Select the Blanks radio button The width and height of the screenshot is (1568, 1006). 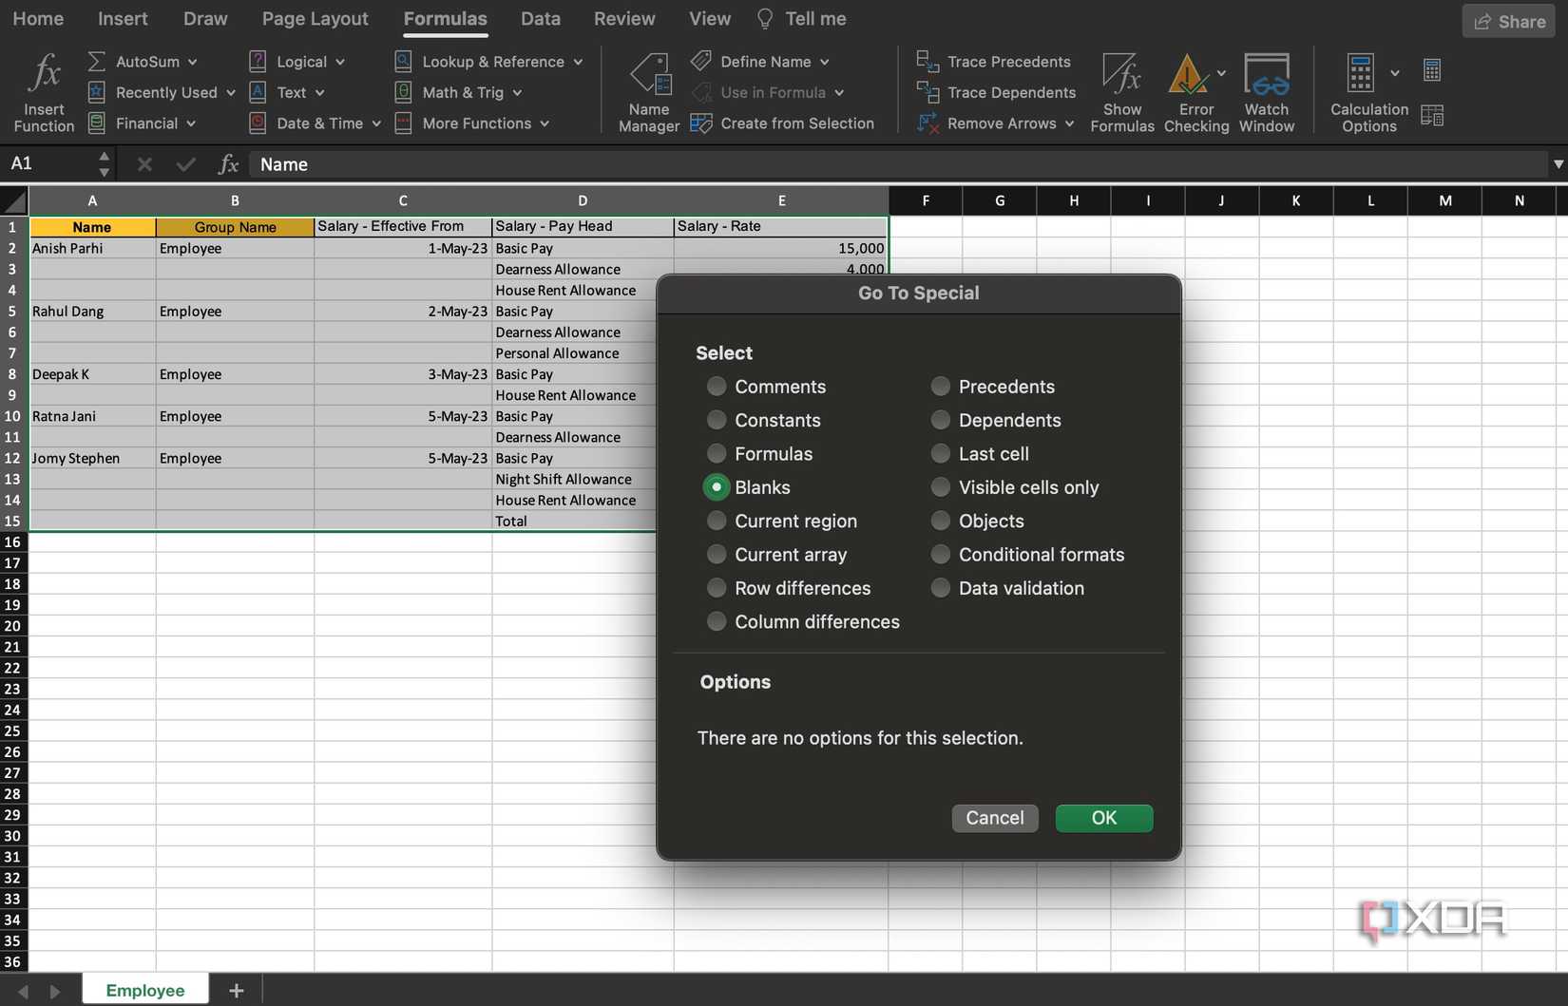pyautogui.click(x=716, y=486)
